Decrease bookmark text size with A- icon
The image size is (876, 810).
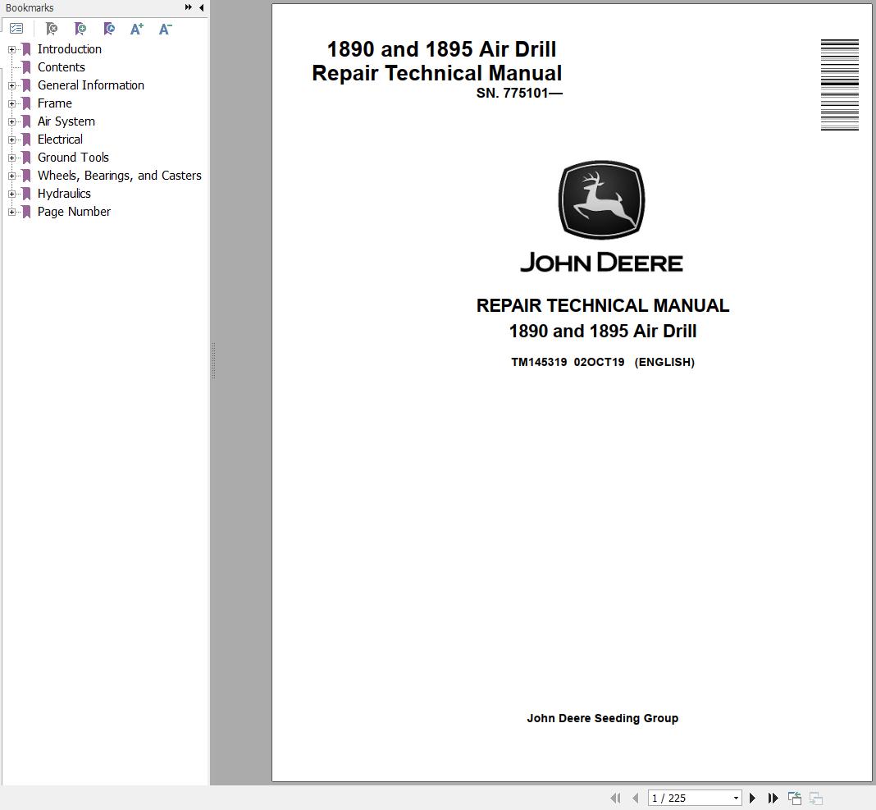pos(164,27)
